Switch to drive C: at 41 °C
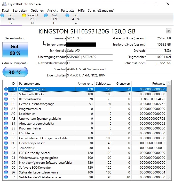The height and width of the screenshot is (183, 174). [76, 19]
